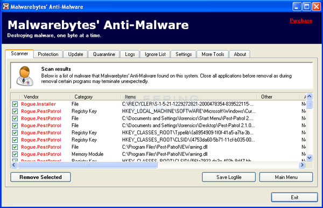Maximize the Malwarebytes window

pos(306,7)
